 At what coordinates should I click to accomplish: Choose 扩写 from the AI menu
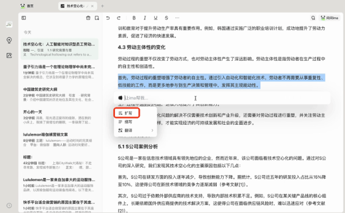point(126,113)
